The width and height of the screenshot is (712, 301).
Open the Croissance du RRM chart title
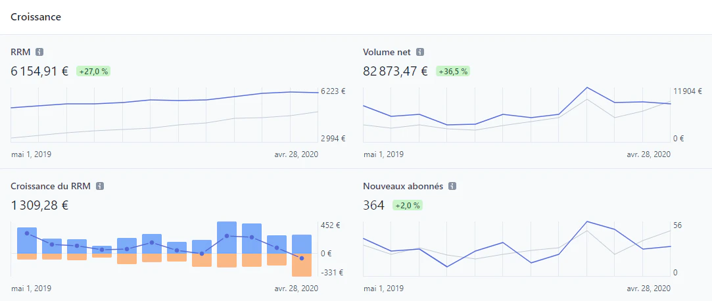[51, 186]
